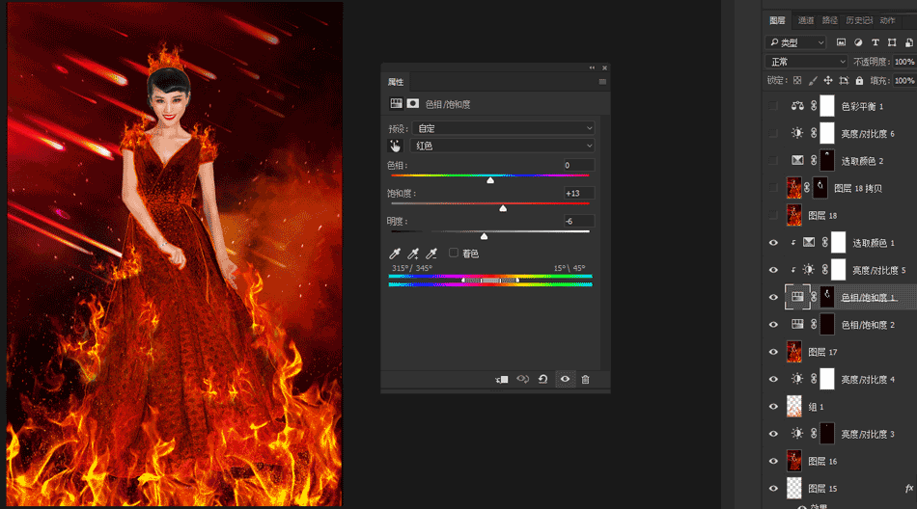The height and width of the screenshot is (509, 917).
Task: Switch to the 历史记录 tab
Action: tap(858, 20)
